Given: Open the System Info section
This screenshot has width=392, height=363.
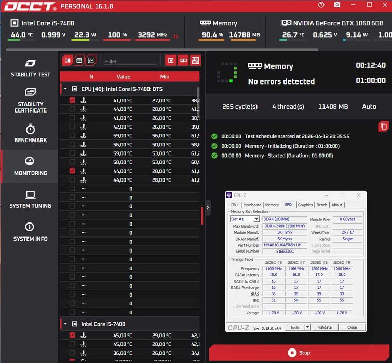Looking at the screenshot, I should tap(30, 232).
